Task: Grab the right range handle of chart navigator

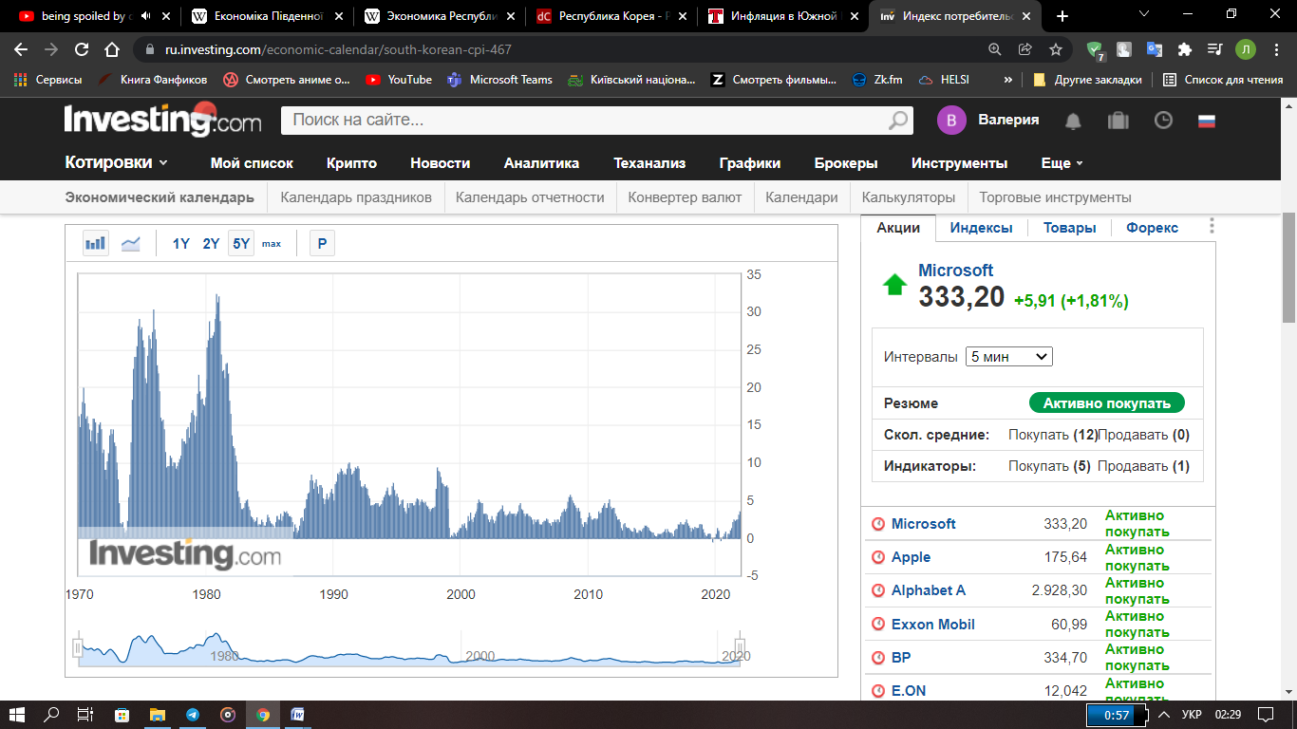Action: [740, 648]
